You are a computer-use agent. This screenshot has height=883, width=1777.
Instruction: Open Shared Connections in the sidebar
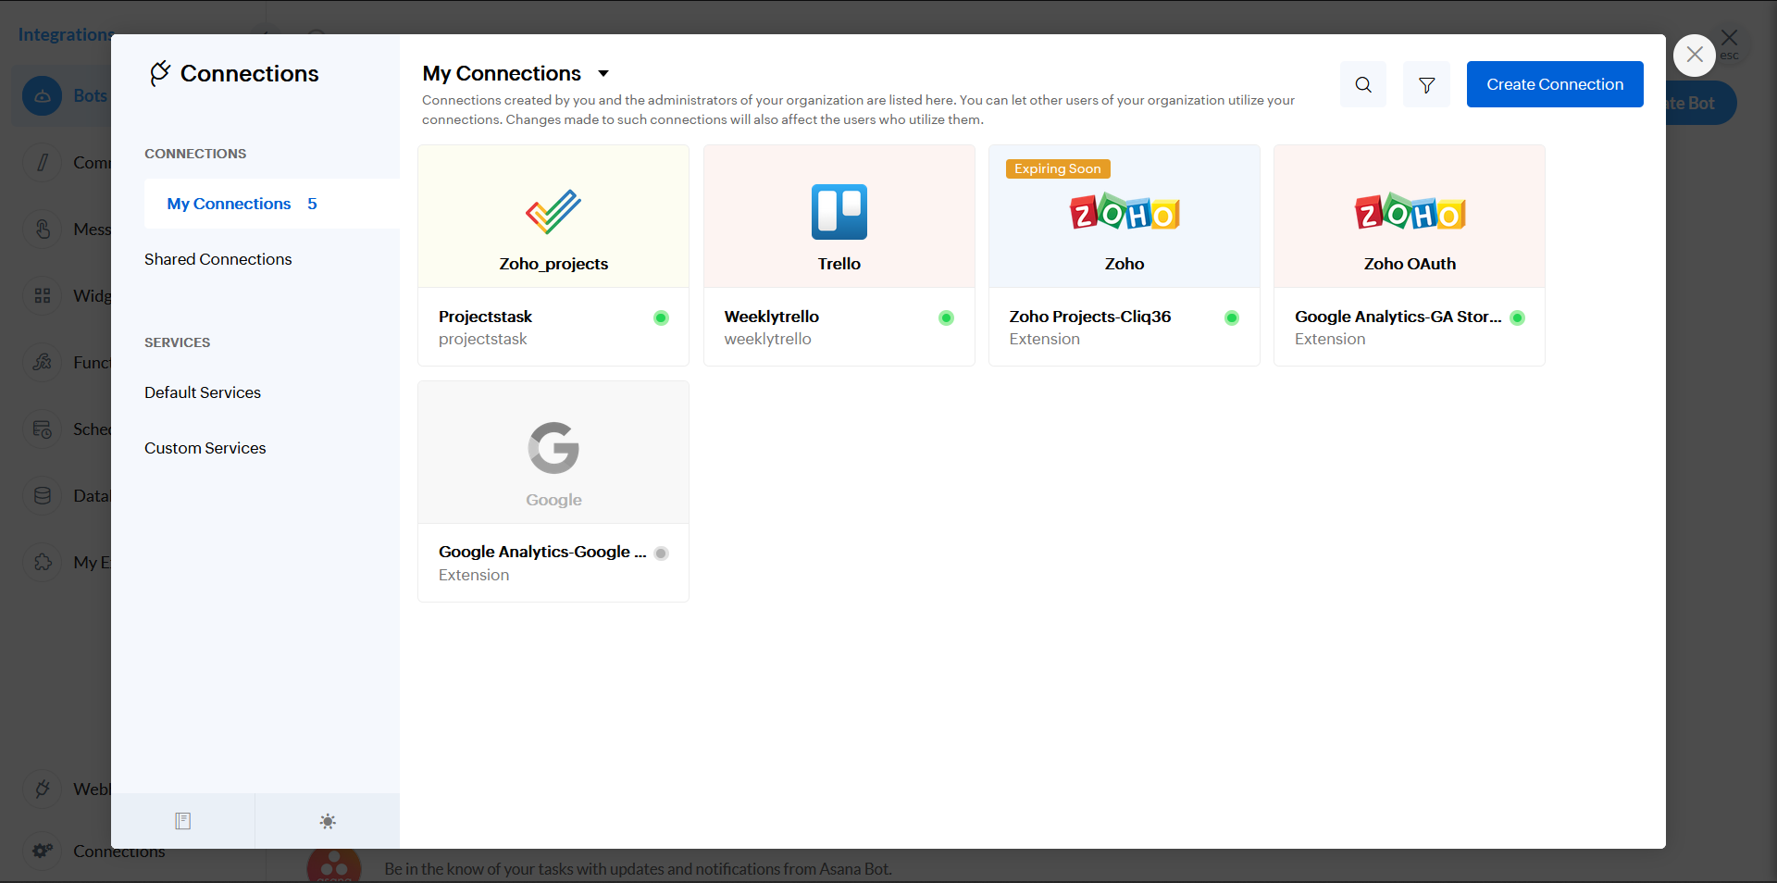[217, 259]
